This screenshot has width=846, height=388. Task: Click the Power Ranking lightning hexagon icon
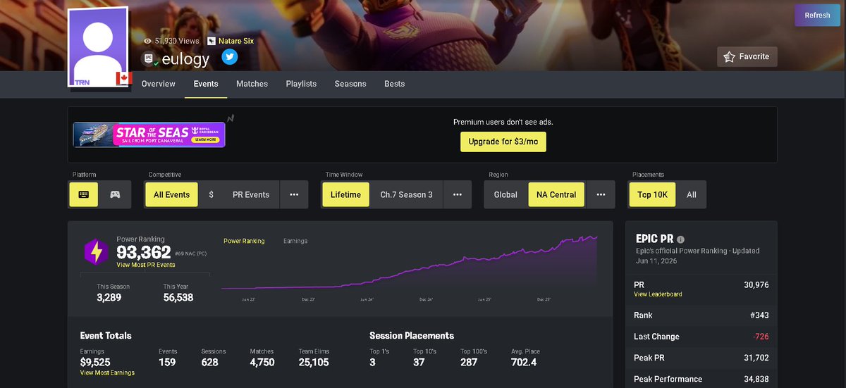tap(95, 251)
